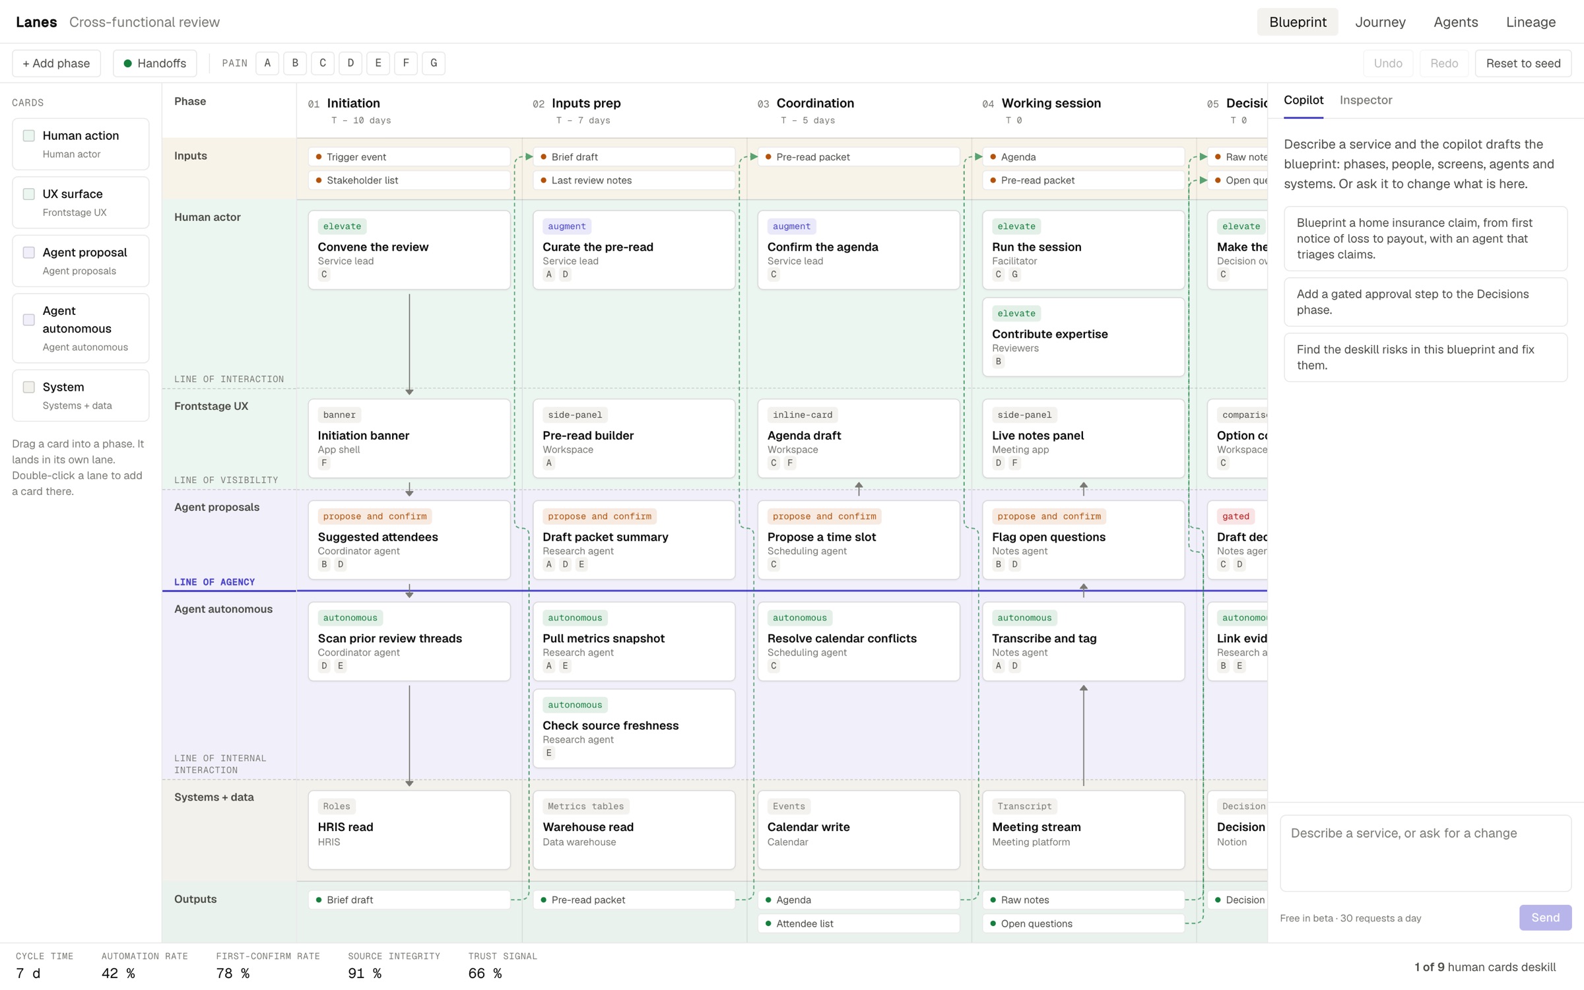Click the human cards deskill status text
Screen dimensions: 1584x990
(x=1485, y=967)
